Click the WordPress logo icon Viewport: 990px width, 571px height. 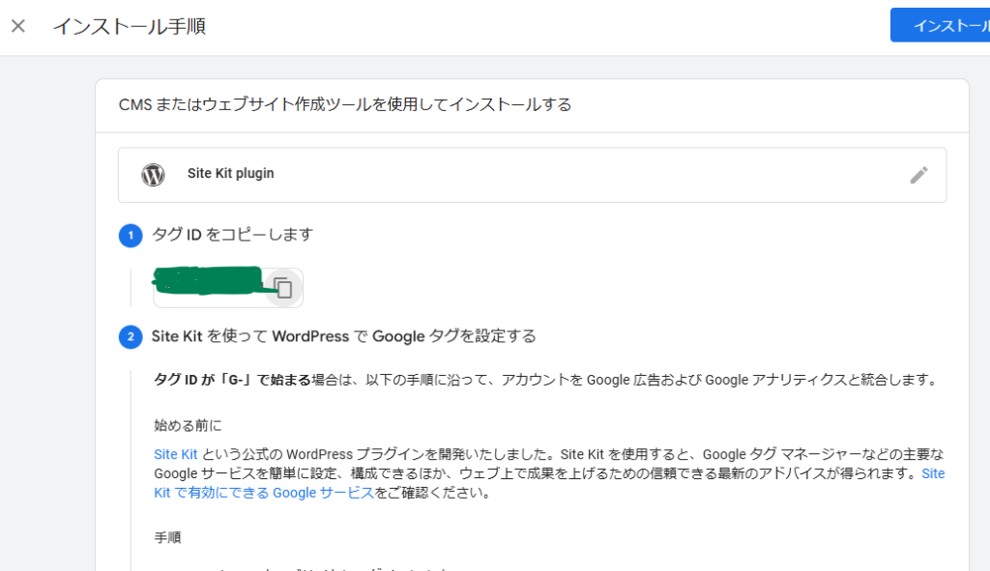coord(153,175)
